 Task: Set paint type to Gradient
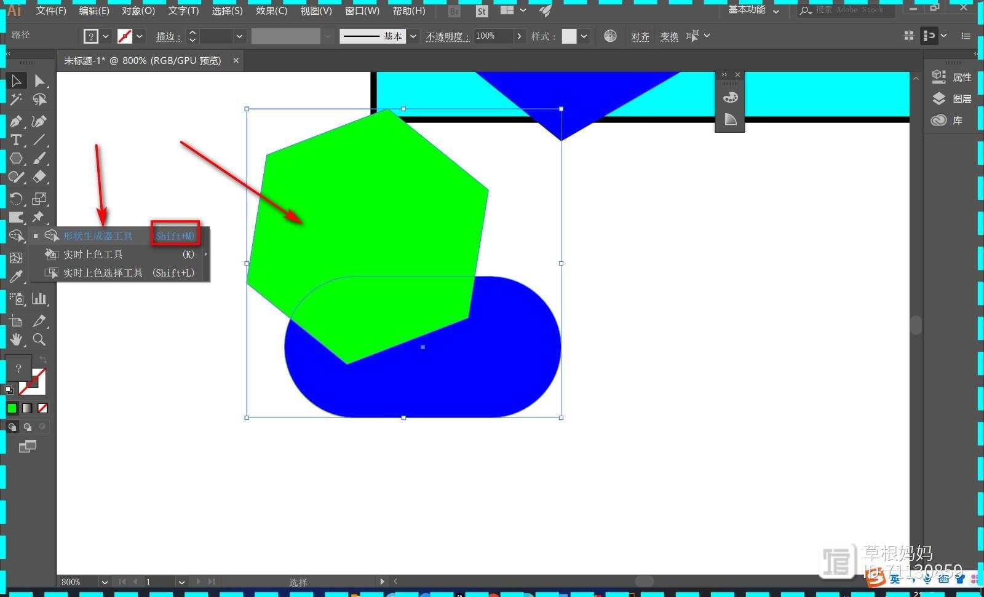(x=27, y=408)
